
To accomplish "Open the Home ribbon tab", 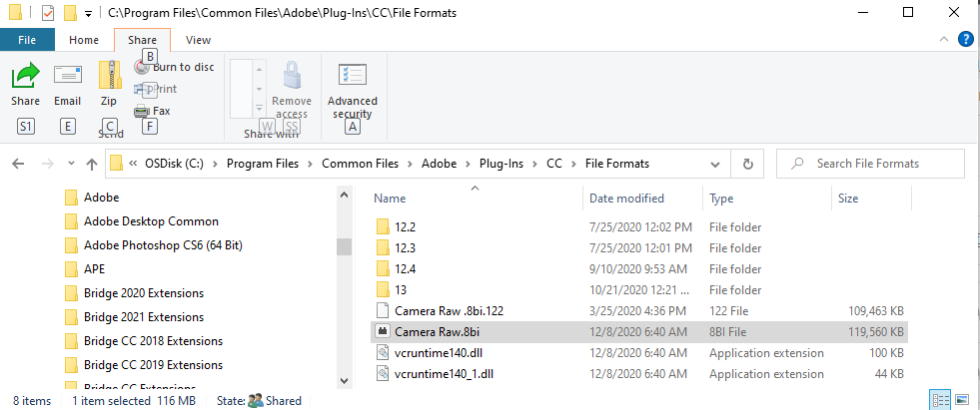I will (x=84, y=40).
